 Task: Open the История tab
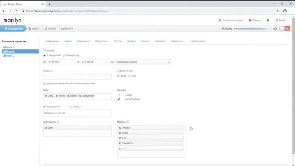[131, 41]
